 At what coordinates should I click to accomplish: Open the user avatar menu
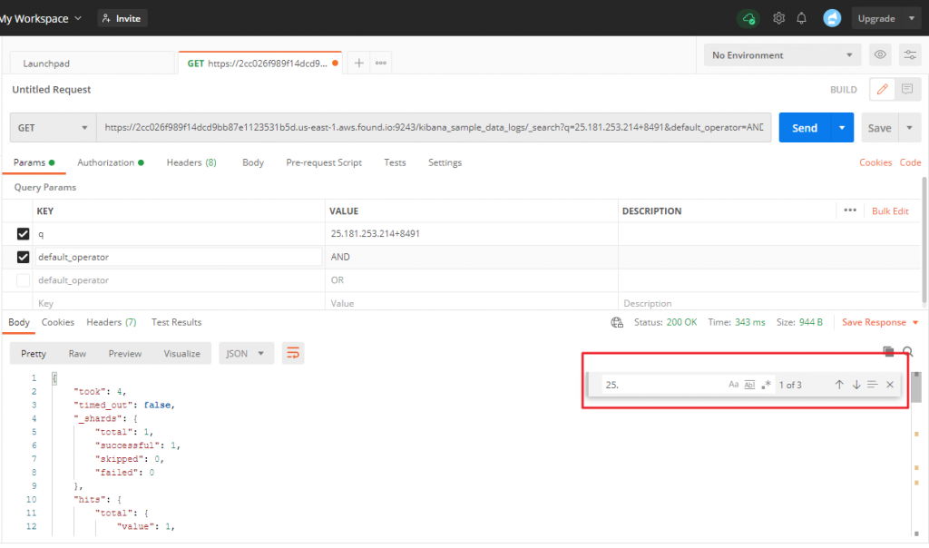832,18
